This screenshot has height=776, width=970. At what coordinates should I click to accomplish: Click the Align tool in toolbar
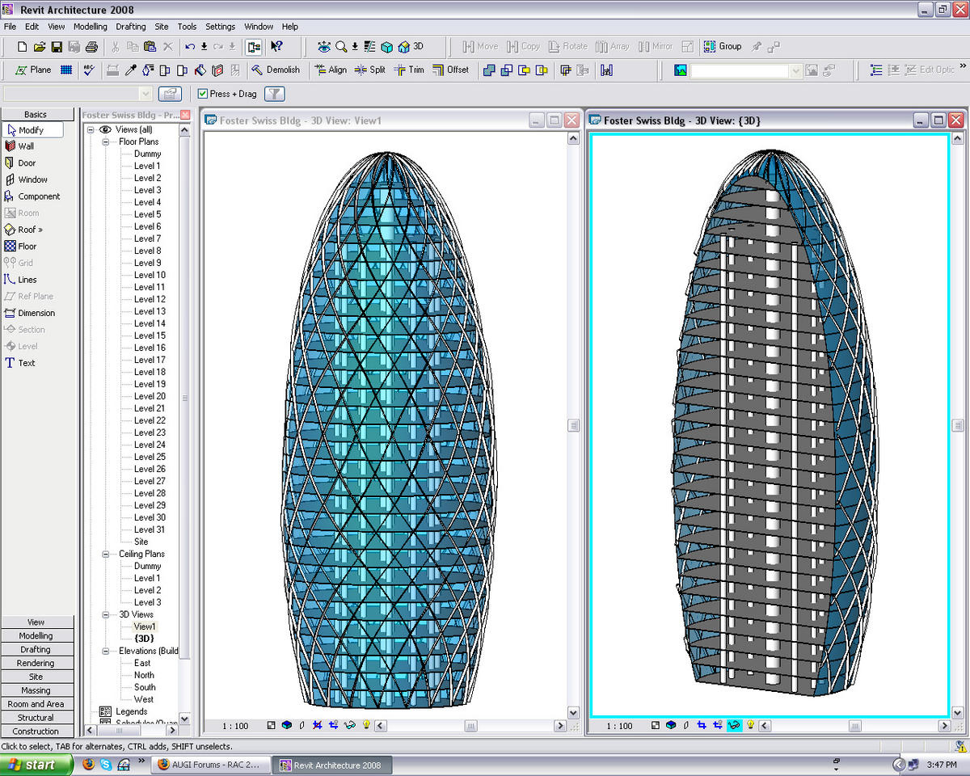pyautogui.click(x=330, y=70)
